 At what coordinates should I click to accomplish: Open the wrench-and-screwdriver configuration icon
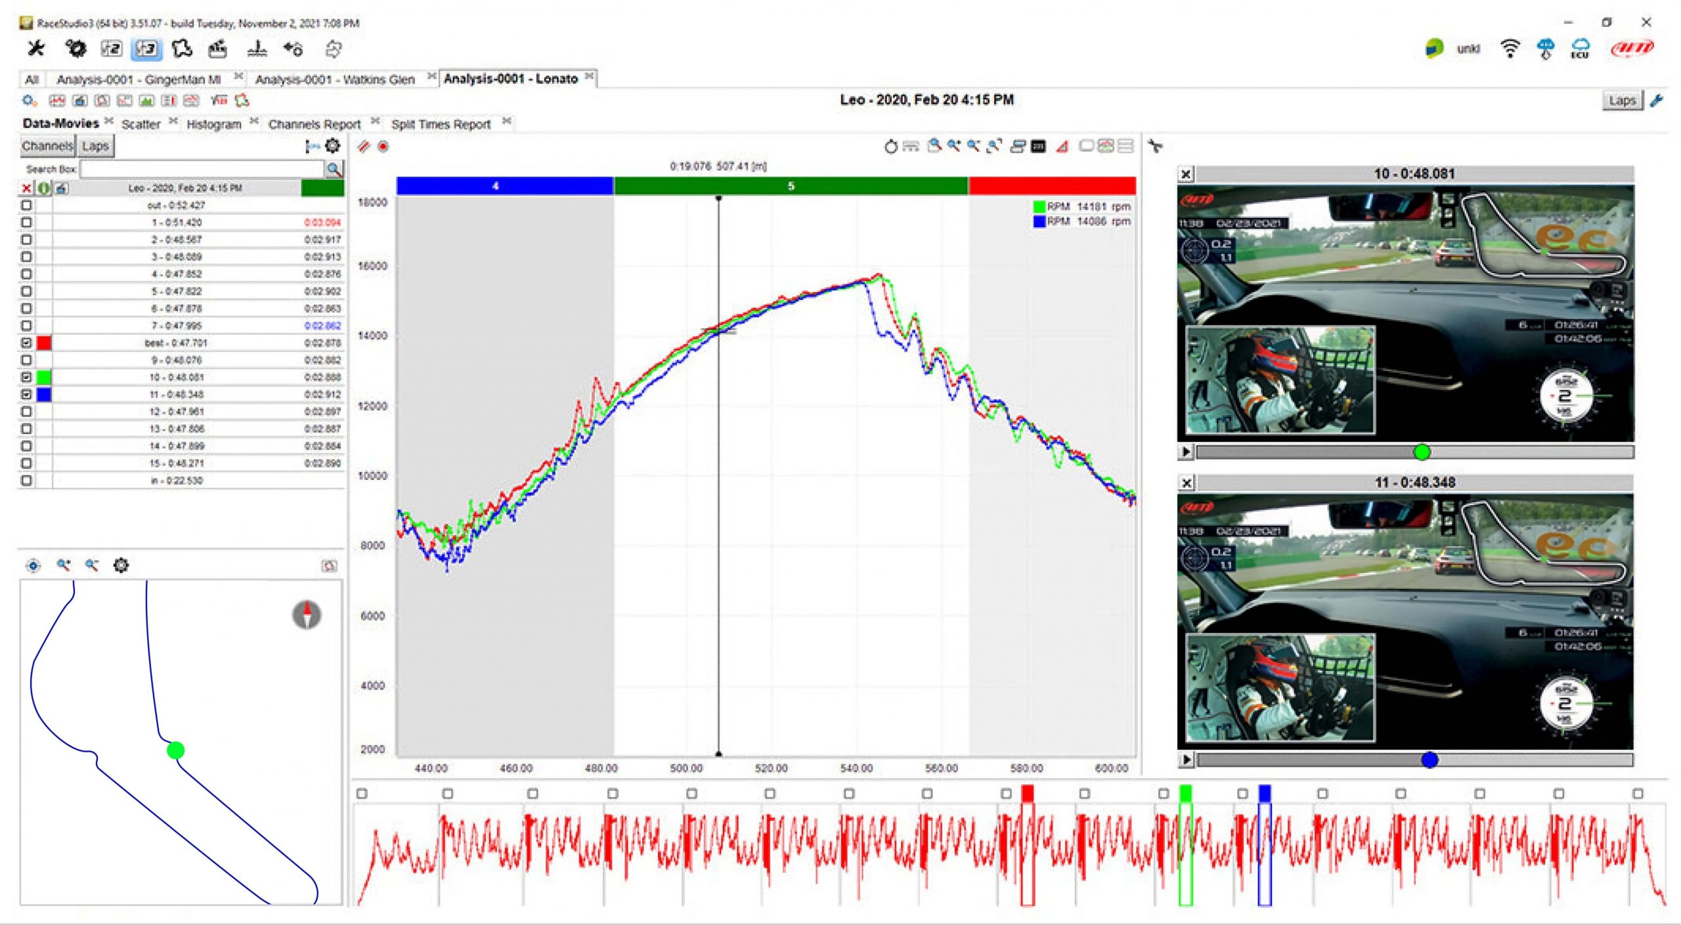pos(35,49)
